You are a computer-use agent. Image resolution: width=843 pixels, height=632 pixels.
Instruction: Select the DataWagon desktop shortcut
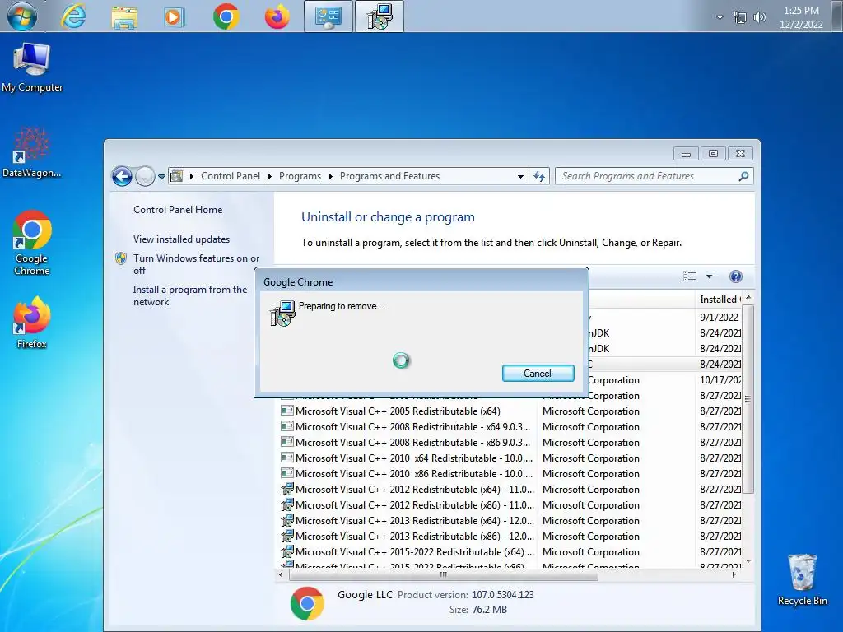(32, 152)
